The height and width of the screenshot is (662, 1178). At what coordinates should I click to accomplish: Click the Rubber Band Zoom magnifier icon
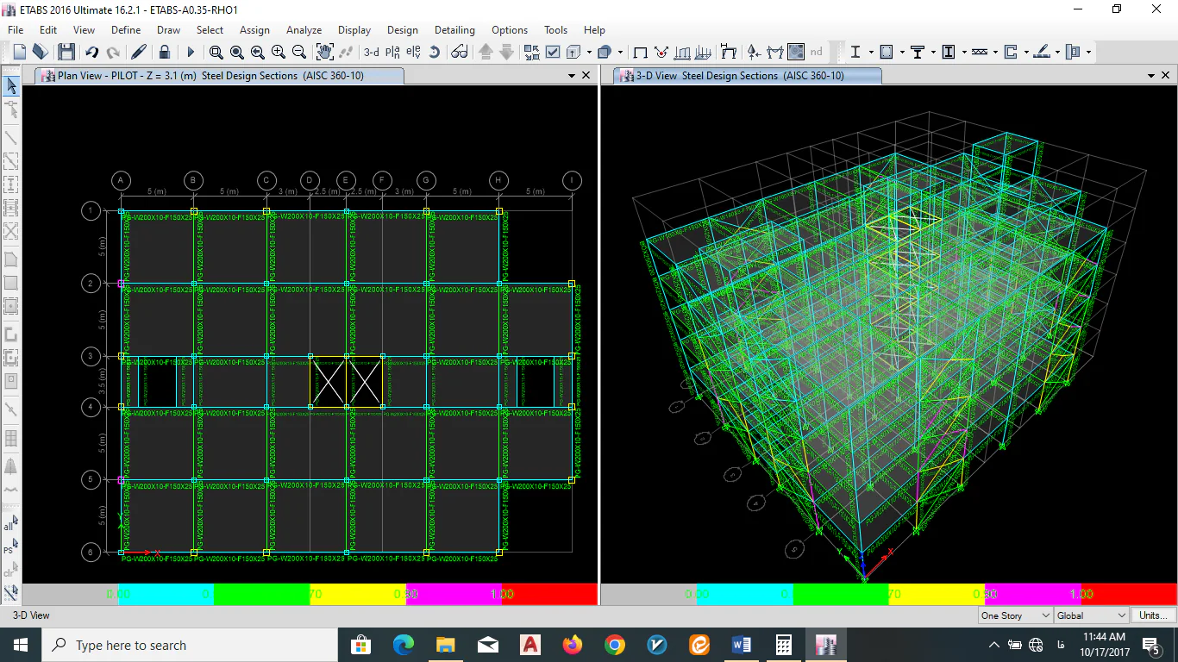[x=216, y=53]
